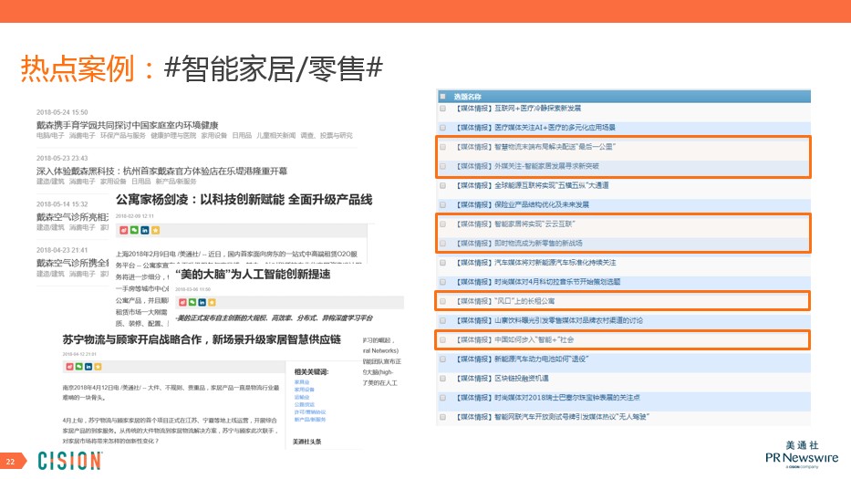Tick the checkbox for 新能源汽车动力电池如何"退役"
Image resolution: width=851 pixels, height=479 pixels.
(443, 359)
